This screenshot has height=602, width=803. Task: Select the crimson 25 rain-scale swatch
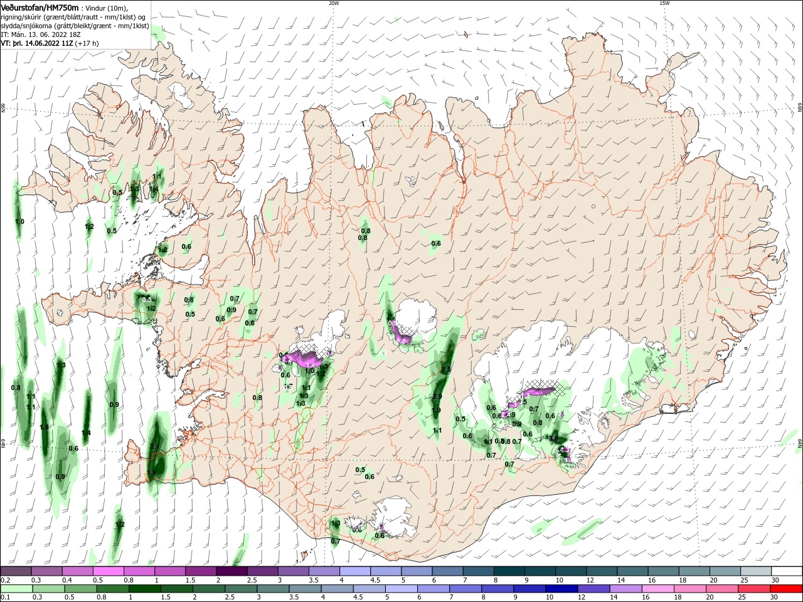pos(754,589)
